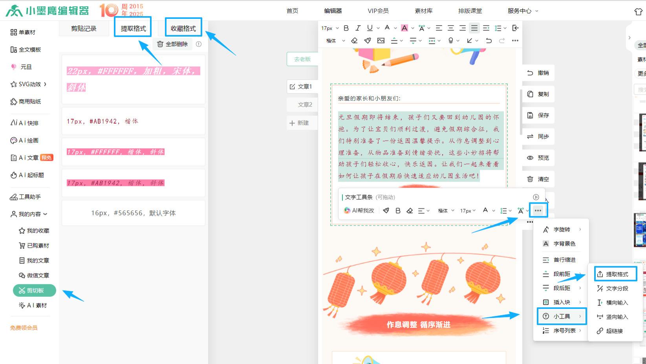Click the insert image icon in the toolbar

(x=380, y=40)
